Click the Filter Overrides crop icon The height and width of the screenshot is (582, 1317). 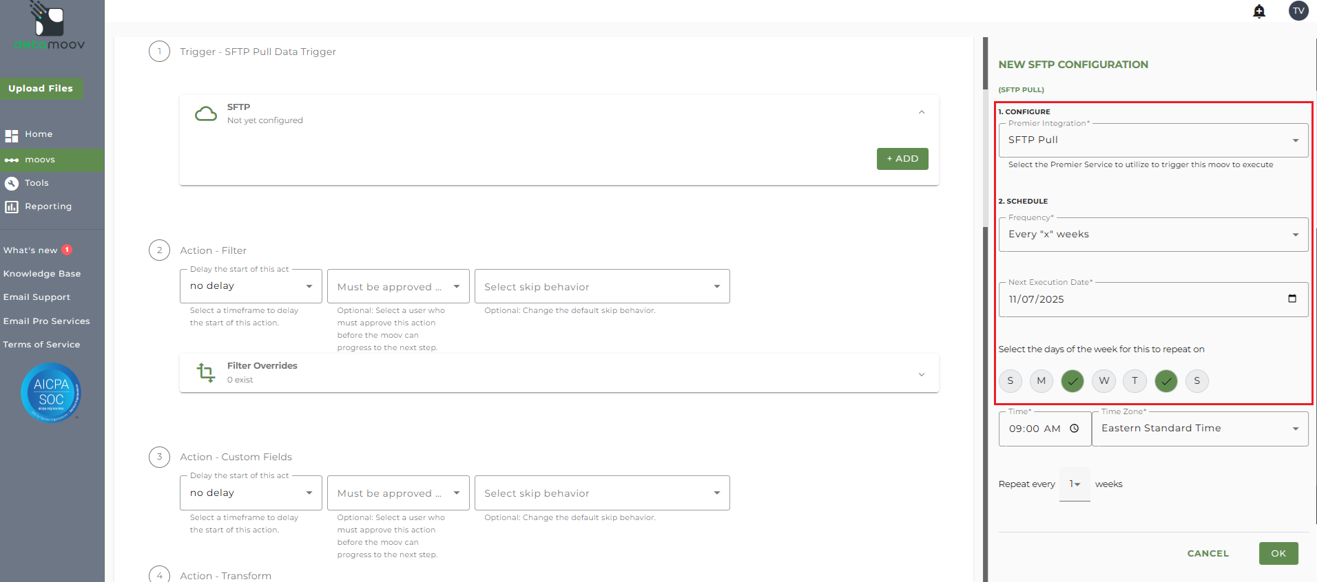206,372
